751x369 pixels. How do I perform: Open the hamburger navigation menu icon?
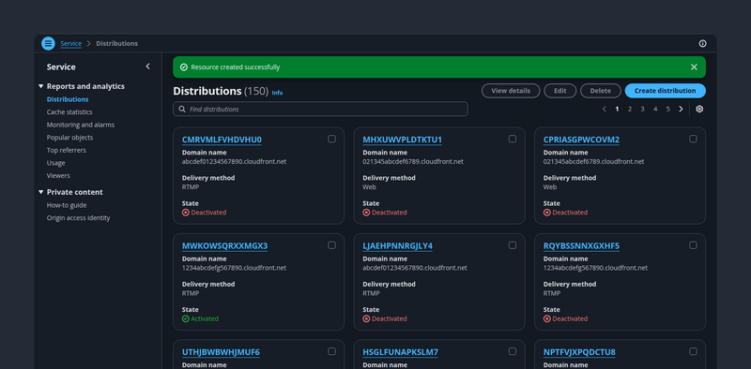[48, 43]
